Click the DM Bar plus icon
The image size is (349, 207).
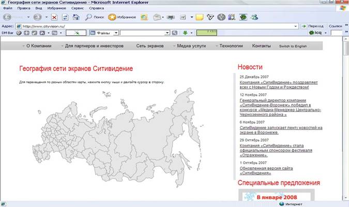(x=26, y=33)
